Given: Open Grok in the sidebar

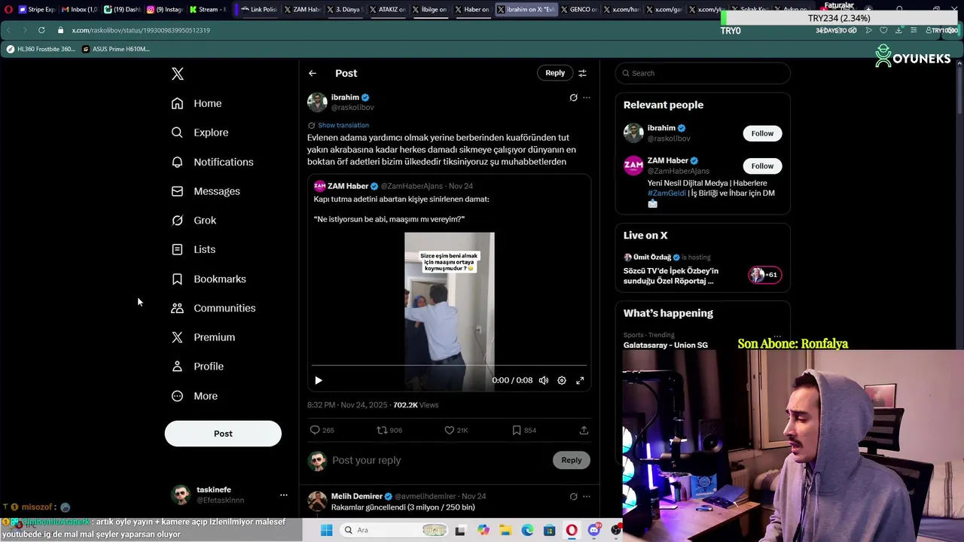Looking at the screenshot, I should [194, 221].
